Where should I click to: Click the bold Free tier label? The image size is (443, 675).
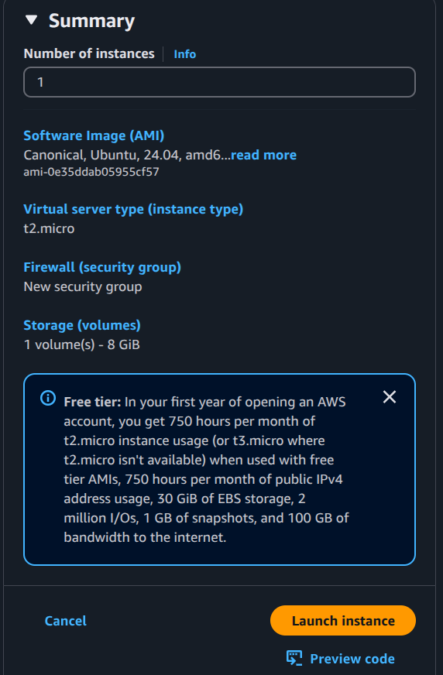pos(93,402)
